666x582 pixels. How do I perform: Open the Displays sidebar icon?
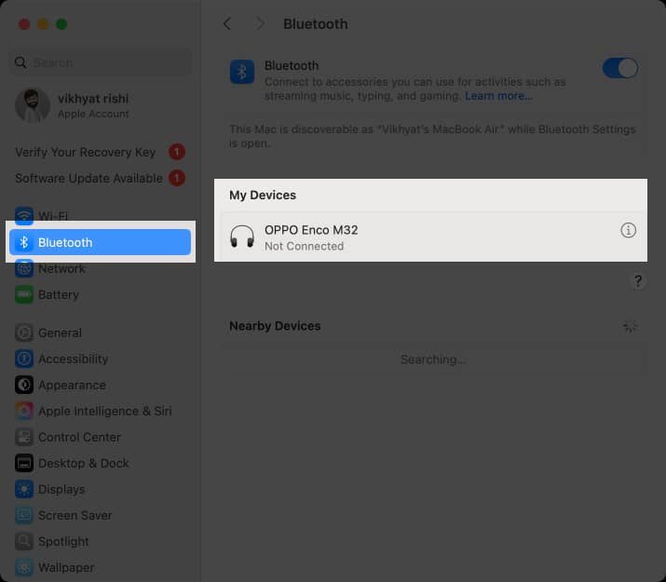point(24,489)
